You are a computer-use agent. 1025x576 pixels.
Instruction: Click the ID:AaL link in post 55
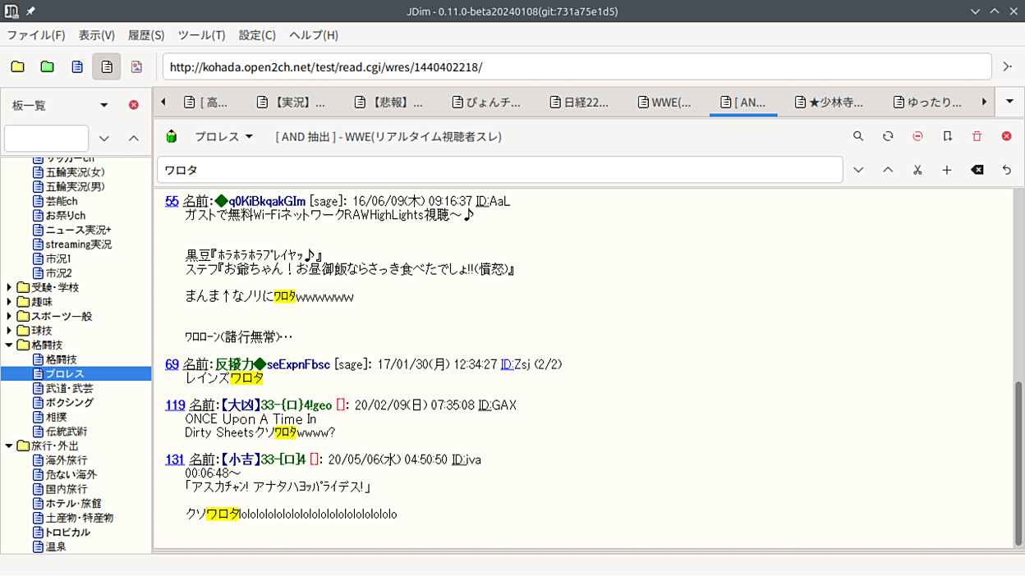click(x=493, y=201)
